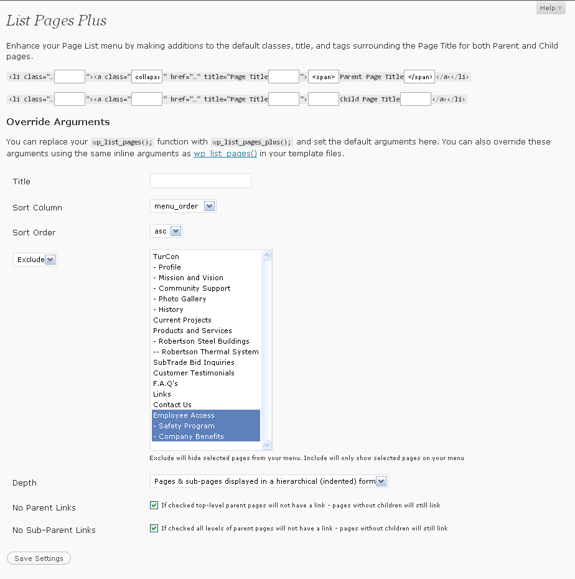Uncheck the No Parent Links checkbox
This screenshot has width=575, height=579.
pyautogui.click(x=154, y=506)
